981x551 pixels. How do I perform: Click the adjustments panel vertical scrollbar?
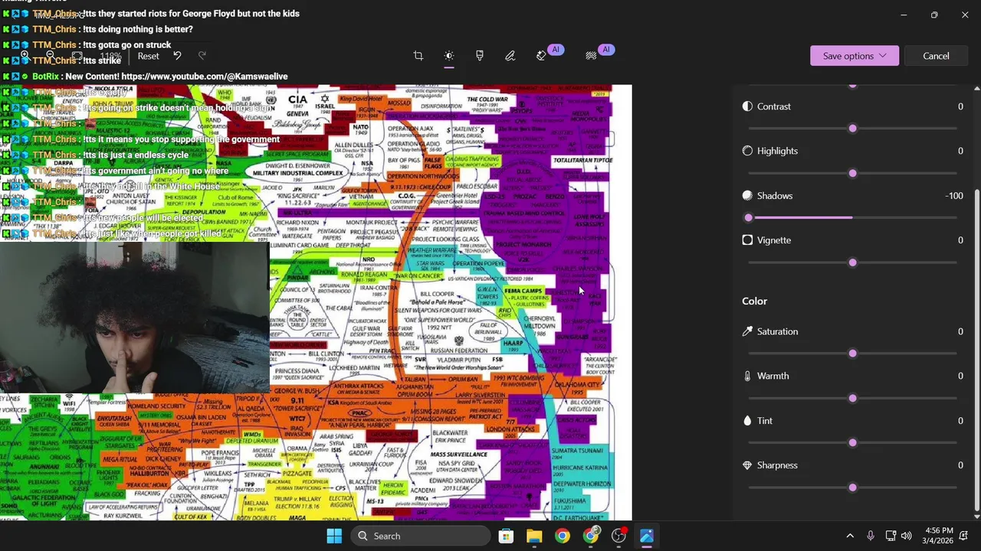pyautogui.click(x=976, y=350)
